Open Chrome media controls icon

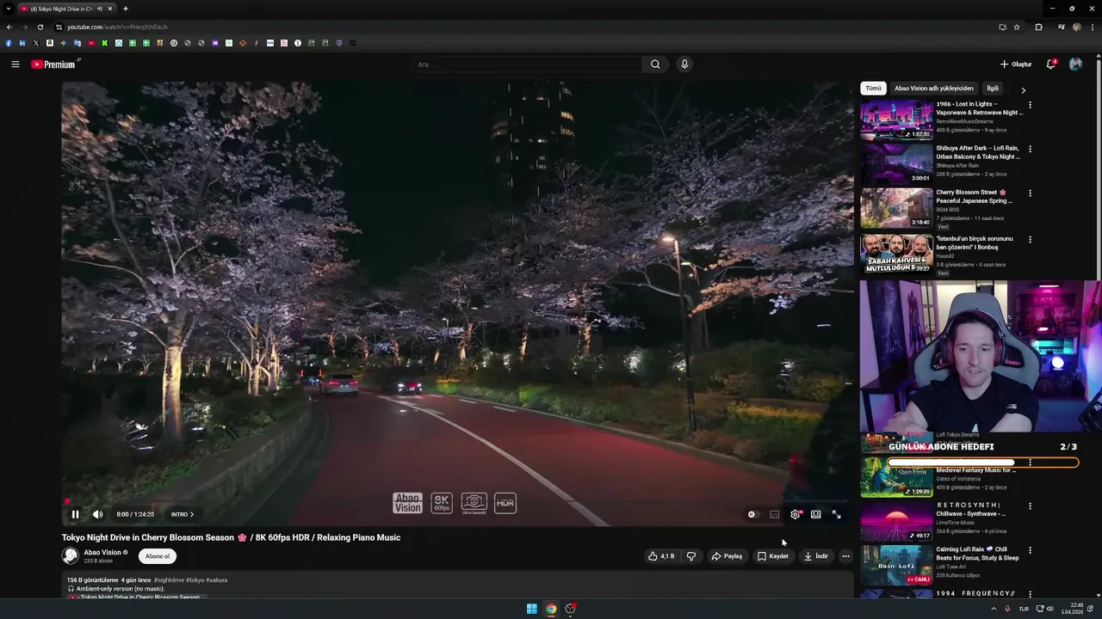tap(1061, 28)
